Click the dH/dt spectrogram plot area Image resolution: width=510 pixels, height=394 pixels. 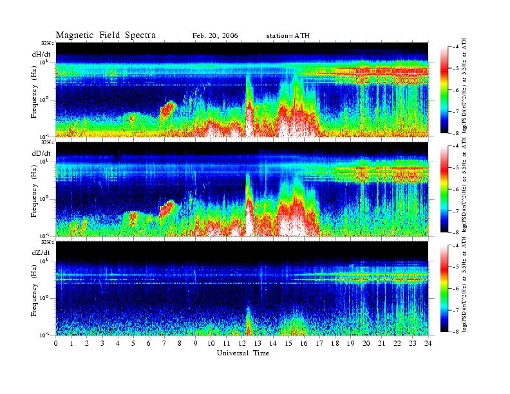point(242,89)
